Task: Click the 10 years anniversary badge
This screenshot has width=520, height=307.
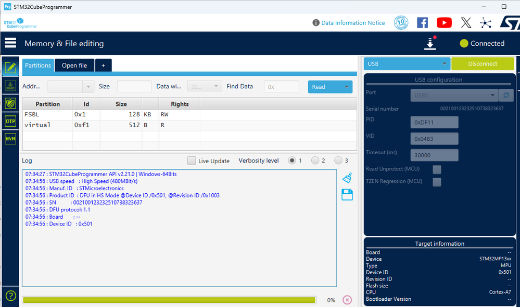Action: click(401, 23)
